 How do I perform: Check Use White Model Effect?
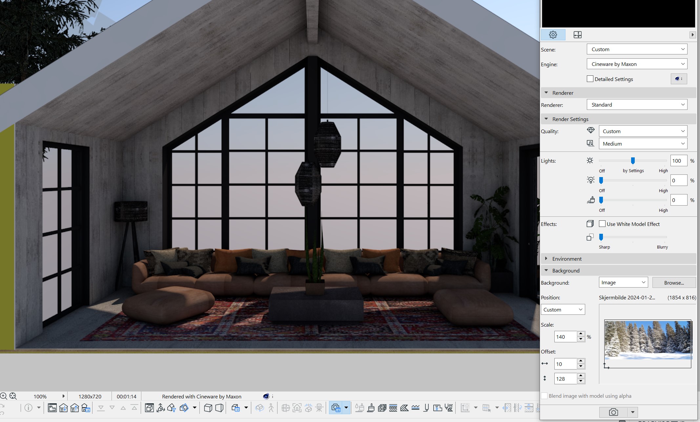(602, 224)
